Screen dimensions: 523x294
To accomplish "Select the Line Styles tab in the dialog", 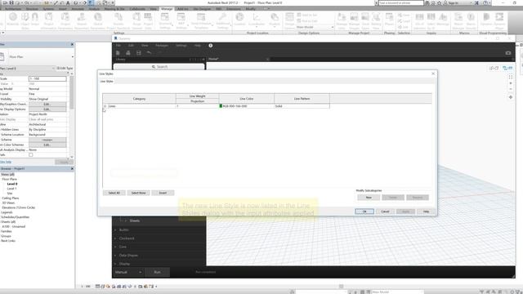I will [107, 82].
